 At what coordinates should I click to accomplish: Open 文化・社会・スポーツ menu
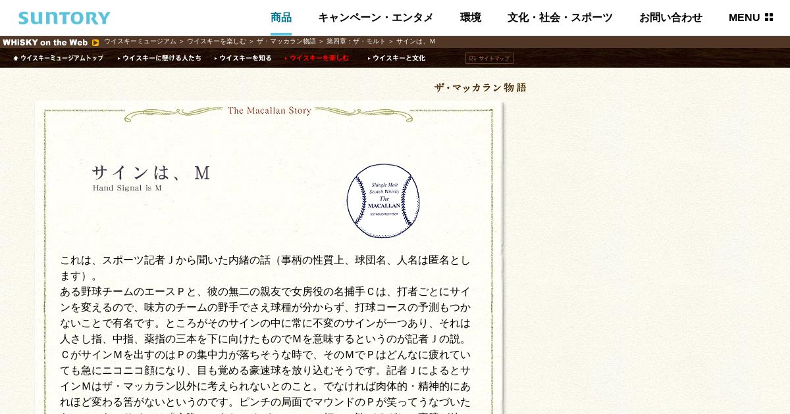coord(560,18)
